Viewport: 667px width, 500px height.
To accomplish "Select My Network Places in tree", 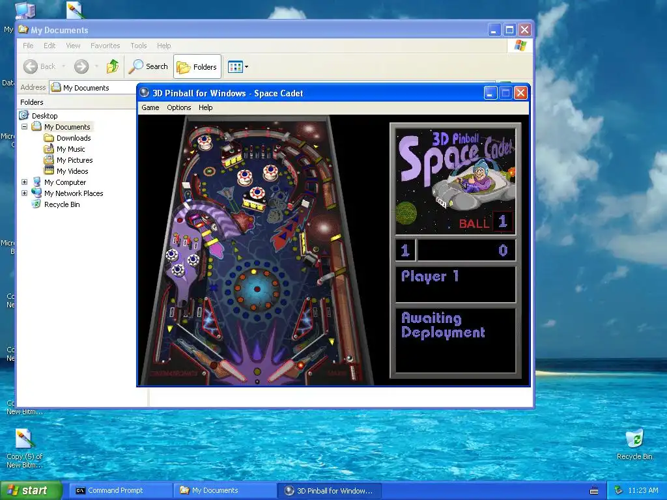I will (x=74, y=193).
